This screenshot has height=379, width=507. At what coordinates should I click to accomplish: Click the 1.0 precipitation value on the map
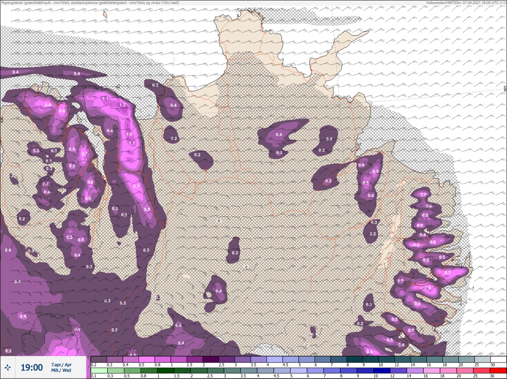(x=129, y=134)
